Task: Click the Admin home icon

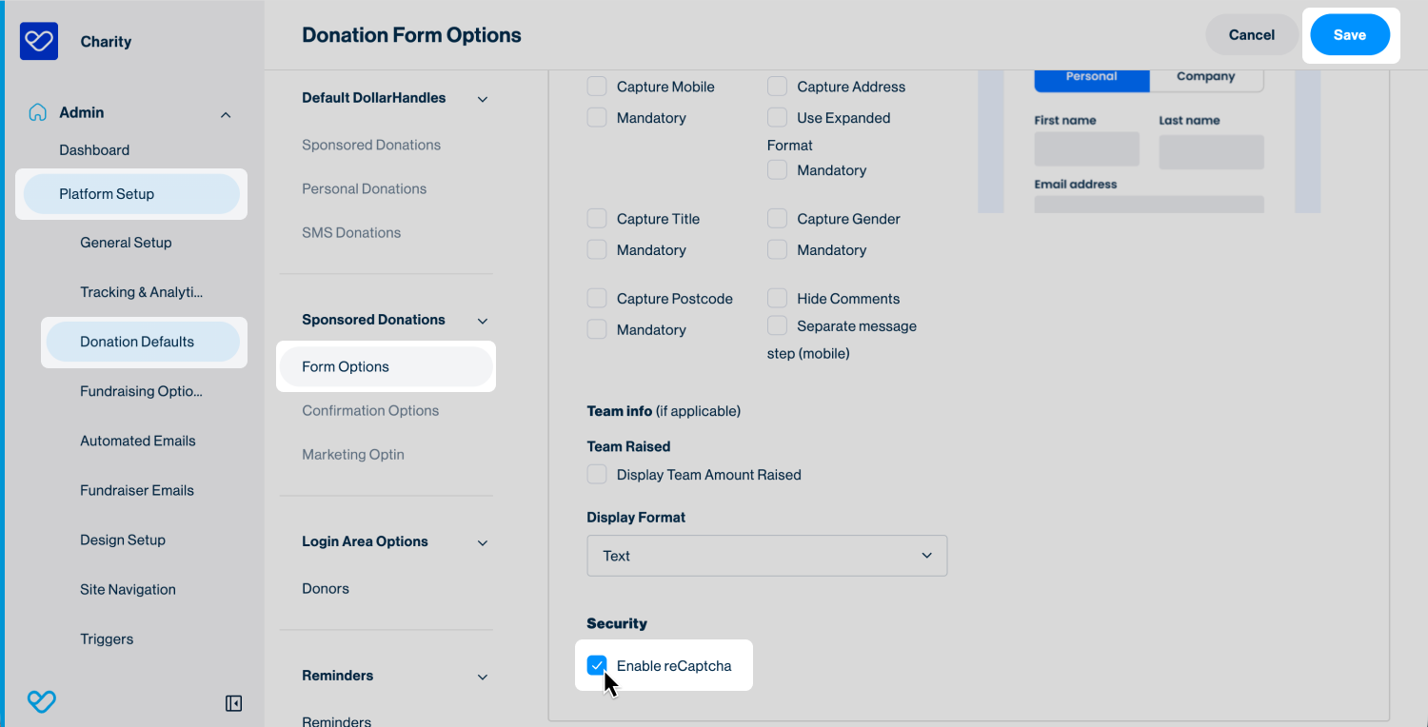Action: point(37,112)
